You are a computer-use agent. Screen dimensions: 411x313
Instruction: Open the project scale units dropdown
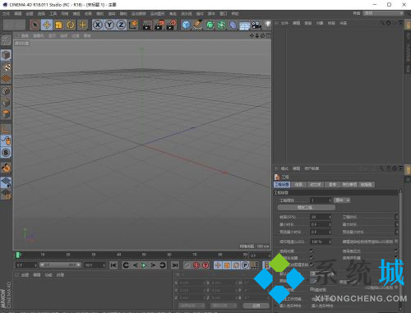[342, 200]
